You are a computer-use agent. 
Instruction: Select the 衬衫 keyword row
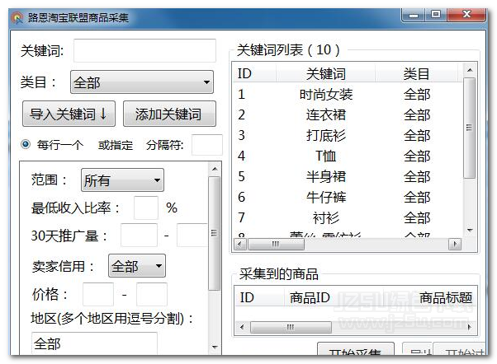click(x=348, y=217)
